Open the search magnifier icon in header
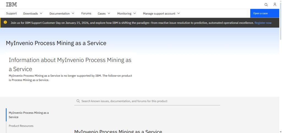 coord(266,5)
